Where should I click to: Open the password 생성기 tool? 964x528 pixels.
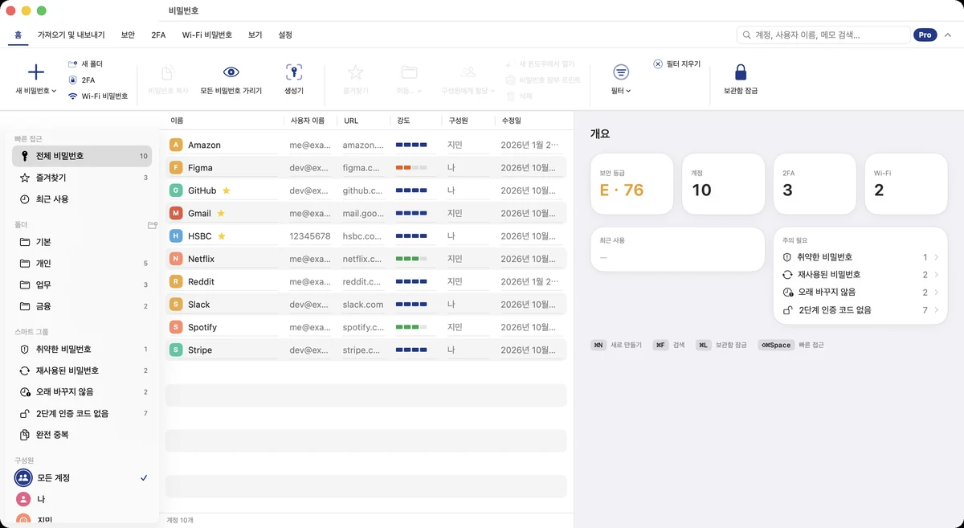click(294, 80)
